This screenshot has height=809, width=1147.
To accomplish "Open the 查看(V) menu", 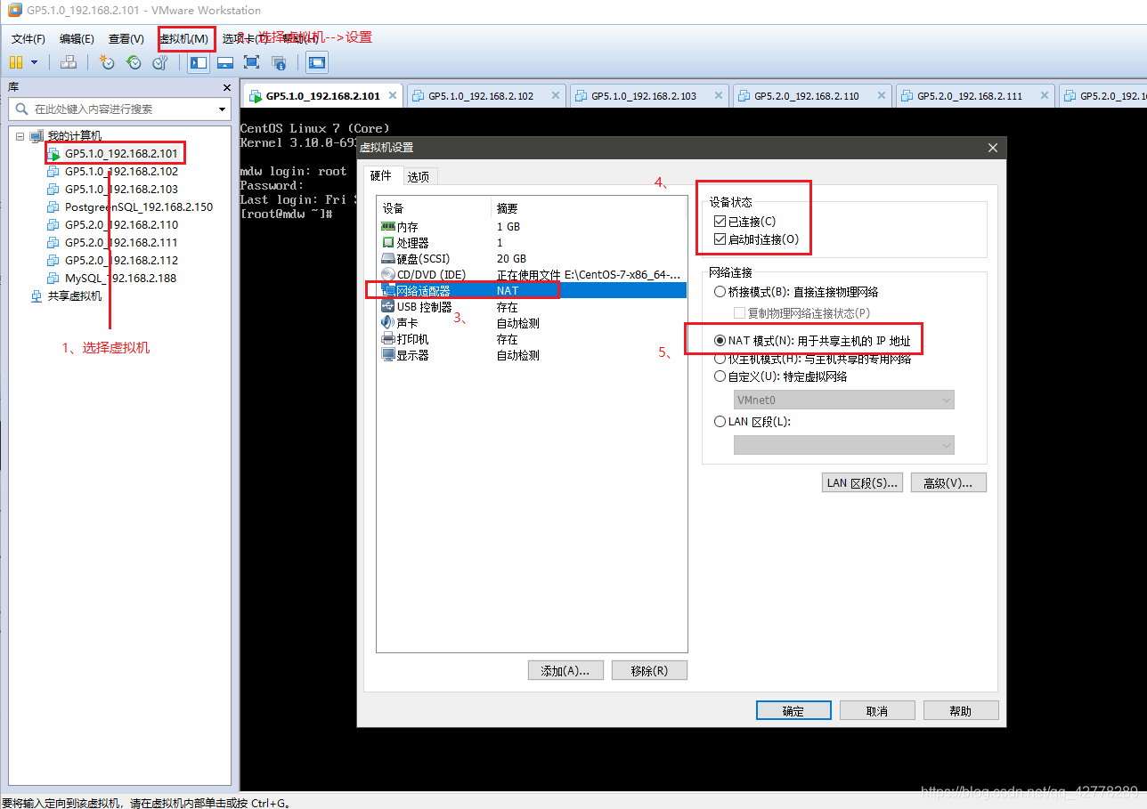I will click(x=126, y=38).
